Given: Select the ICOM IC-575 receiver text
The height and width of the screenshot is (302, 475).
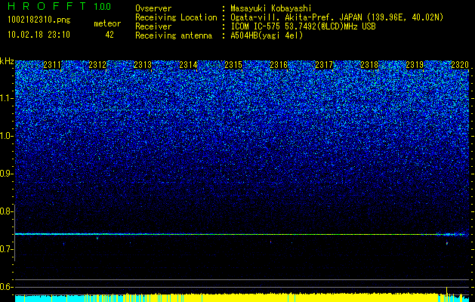Looking at the screenshot, I should (303, 26).
